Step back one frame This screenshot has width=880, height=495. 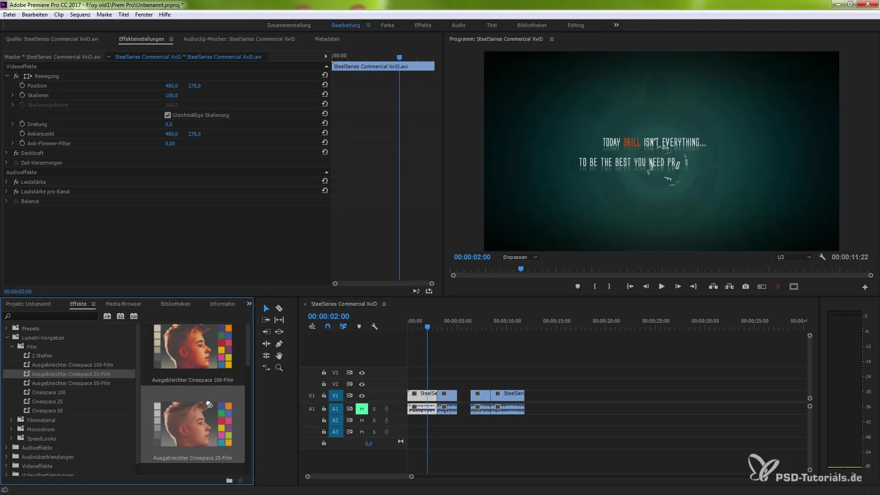(645, 286)
